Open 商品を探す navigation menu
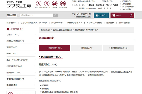Viewport: 142px width, 94px height. (x=11, y=22)
